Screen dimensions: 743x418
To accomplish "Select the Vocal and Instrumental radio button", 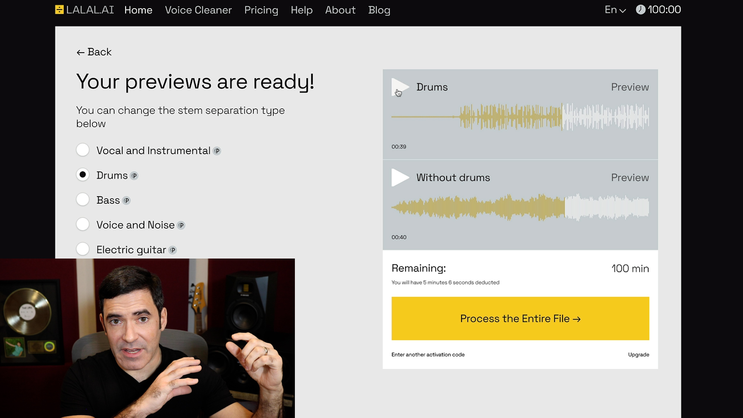I will pos(83,150).
